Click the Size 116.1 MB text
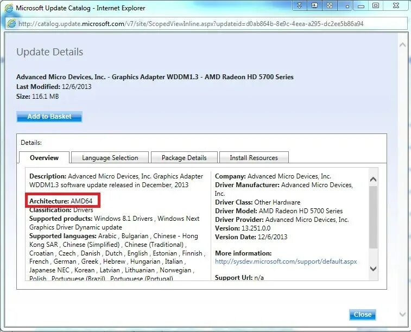The width and height of the screenshot is (411, 332). tap(37, 97)
